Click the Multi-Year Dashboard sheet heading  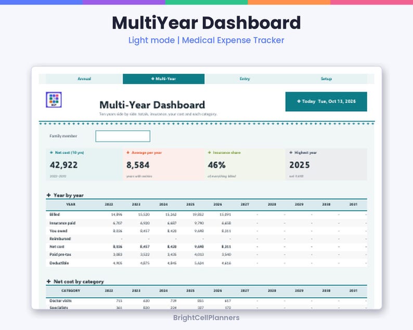[x=152, y=105]
